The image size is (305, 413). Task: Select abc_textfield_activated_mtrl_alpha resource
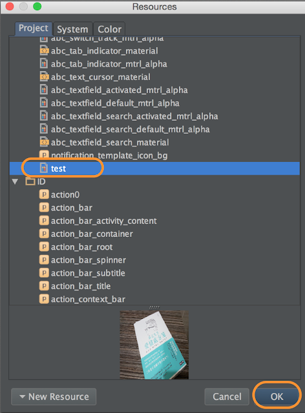point(120,90)
